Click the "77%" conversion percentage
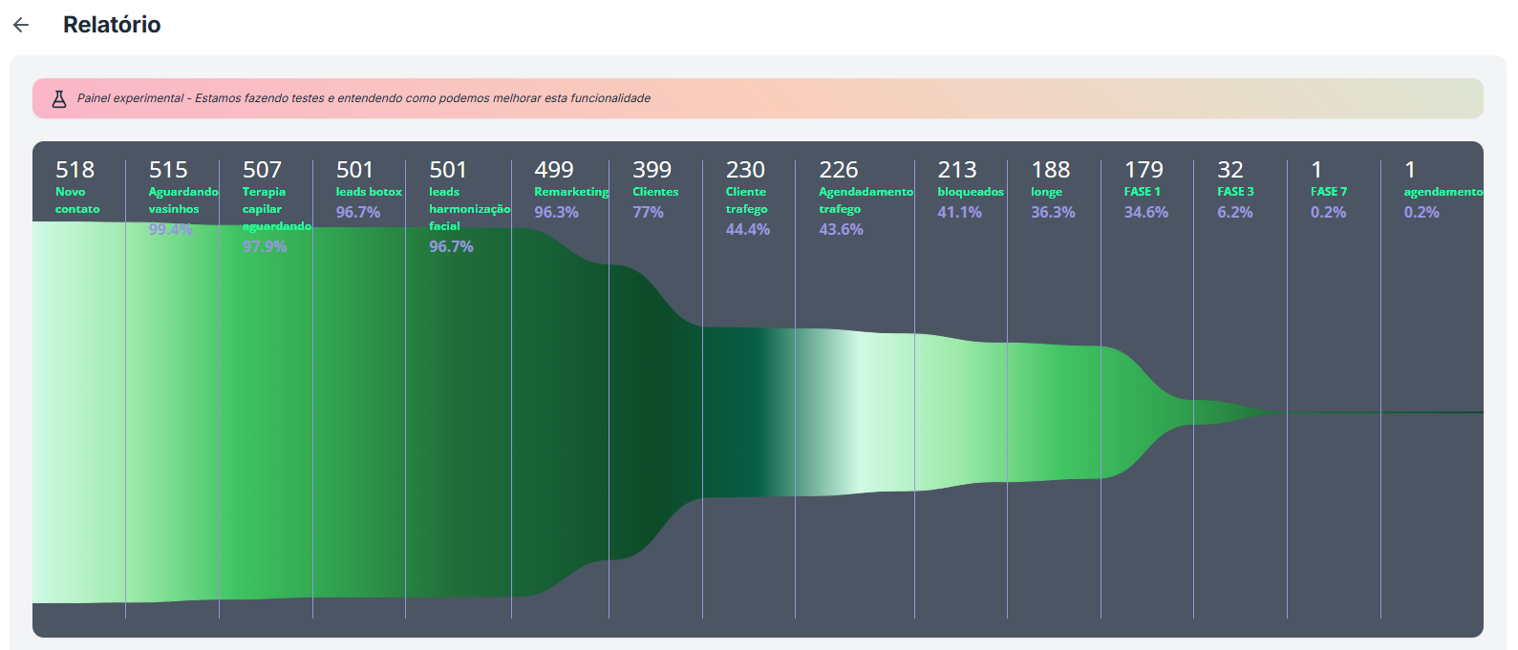1518x650 pixels. [648, 212]
